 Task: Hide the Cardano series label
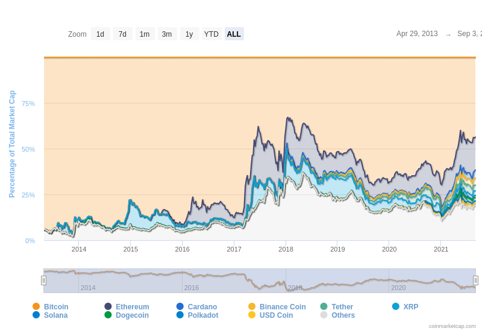202,307
